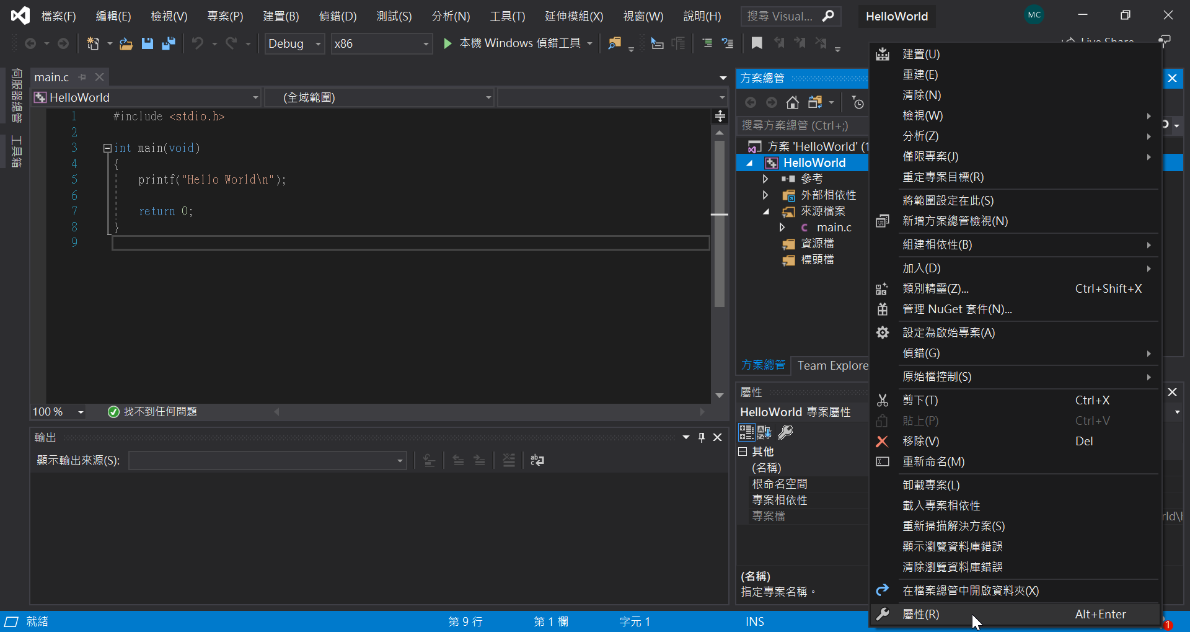Choose 建置(U) from the context menu

tap(921, 54)
